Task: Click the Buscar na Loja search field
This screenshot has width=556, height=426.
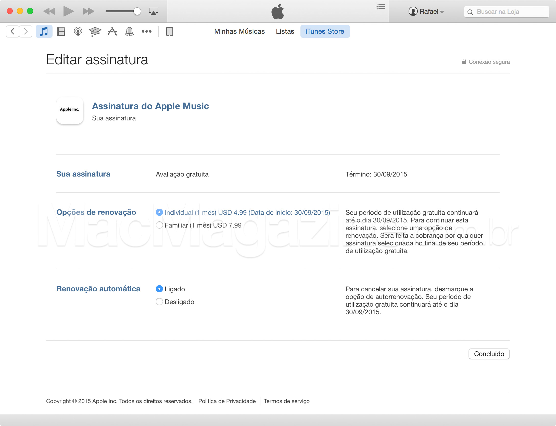Action: (x=507, y=12)
